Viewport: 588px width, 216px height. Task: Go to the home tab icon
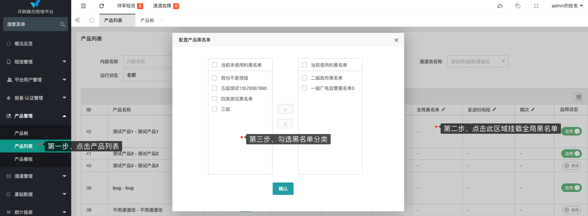(x=91, y=20)
